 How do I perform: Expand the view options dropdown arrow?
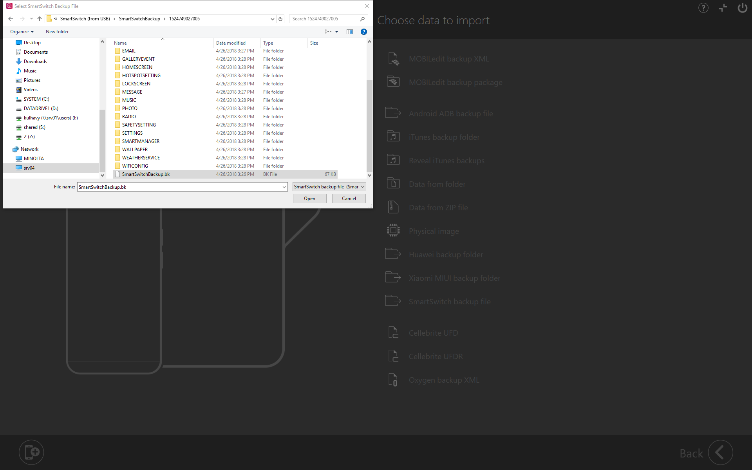click(336, 32)
